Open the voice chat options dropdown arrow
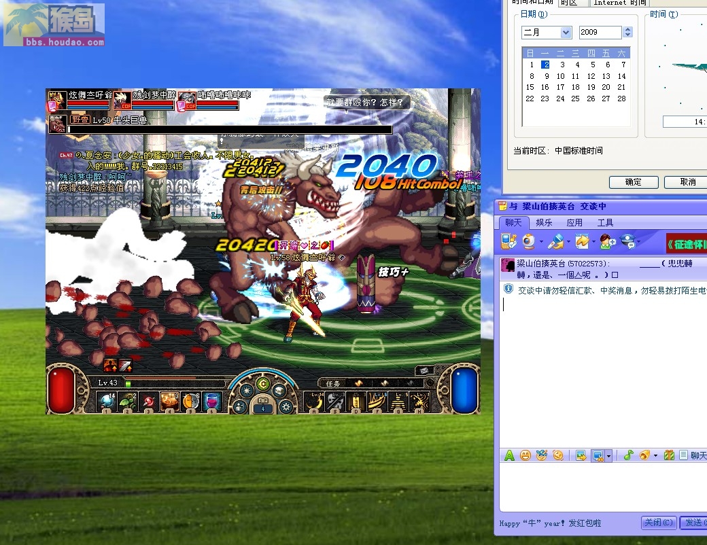The height and width of the screenshot is (545, 707). click(568, 242)
